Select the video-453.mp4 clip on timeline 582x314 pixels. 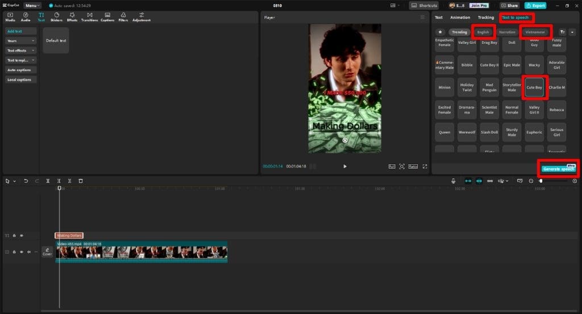[142, 252]
